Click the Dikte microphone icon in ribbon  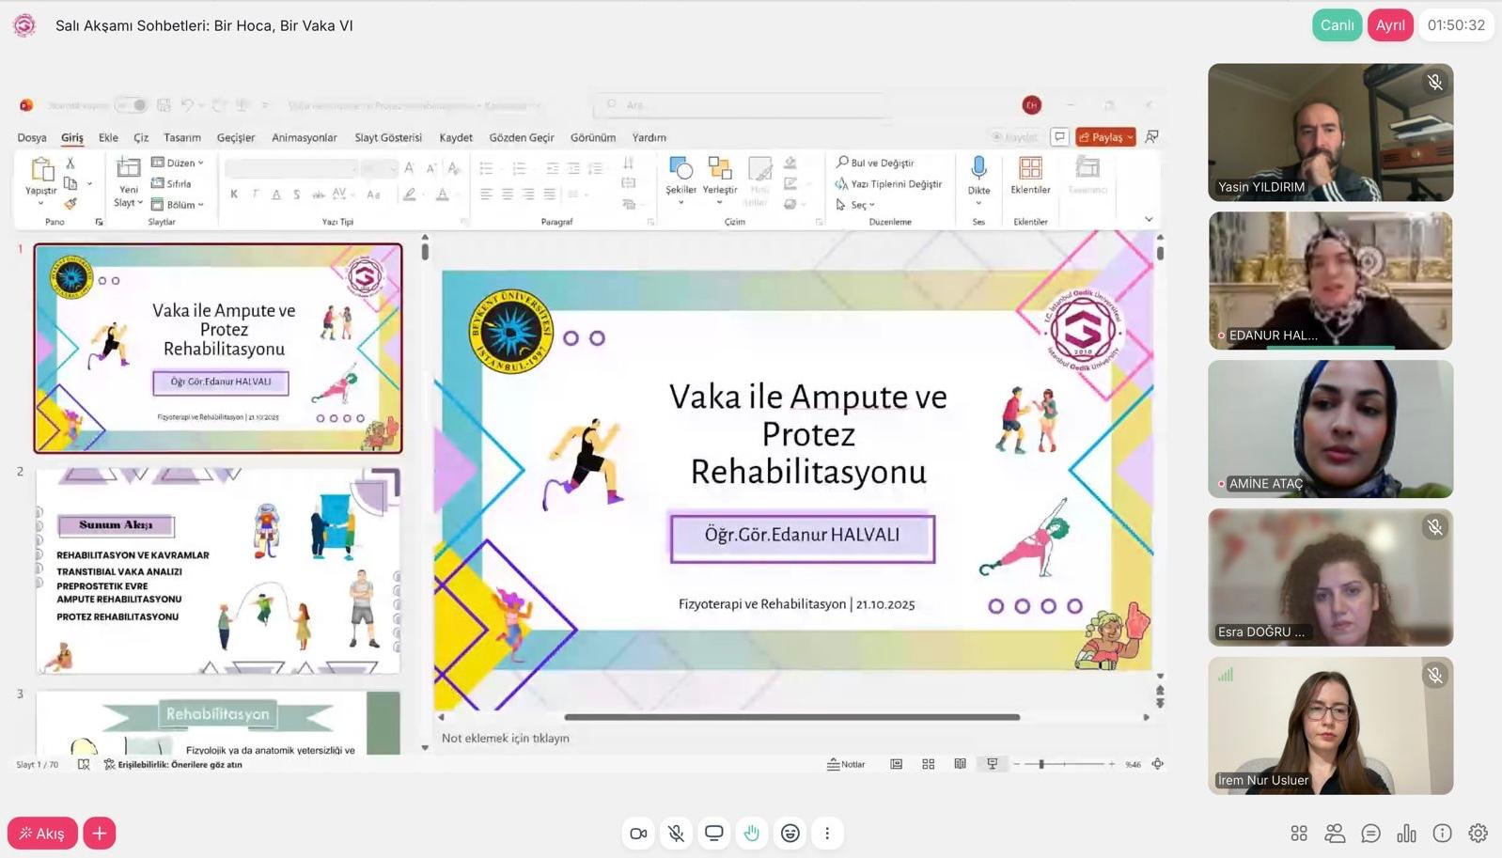(978, 169)
